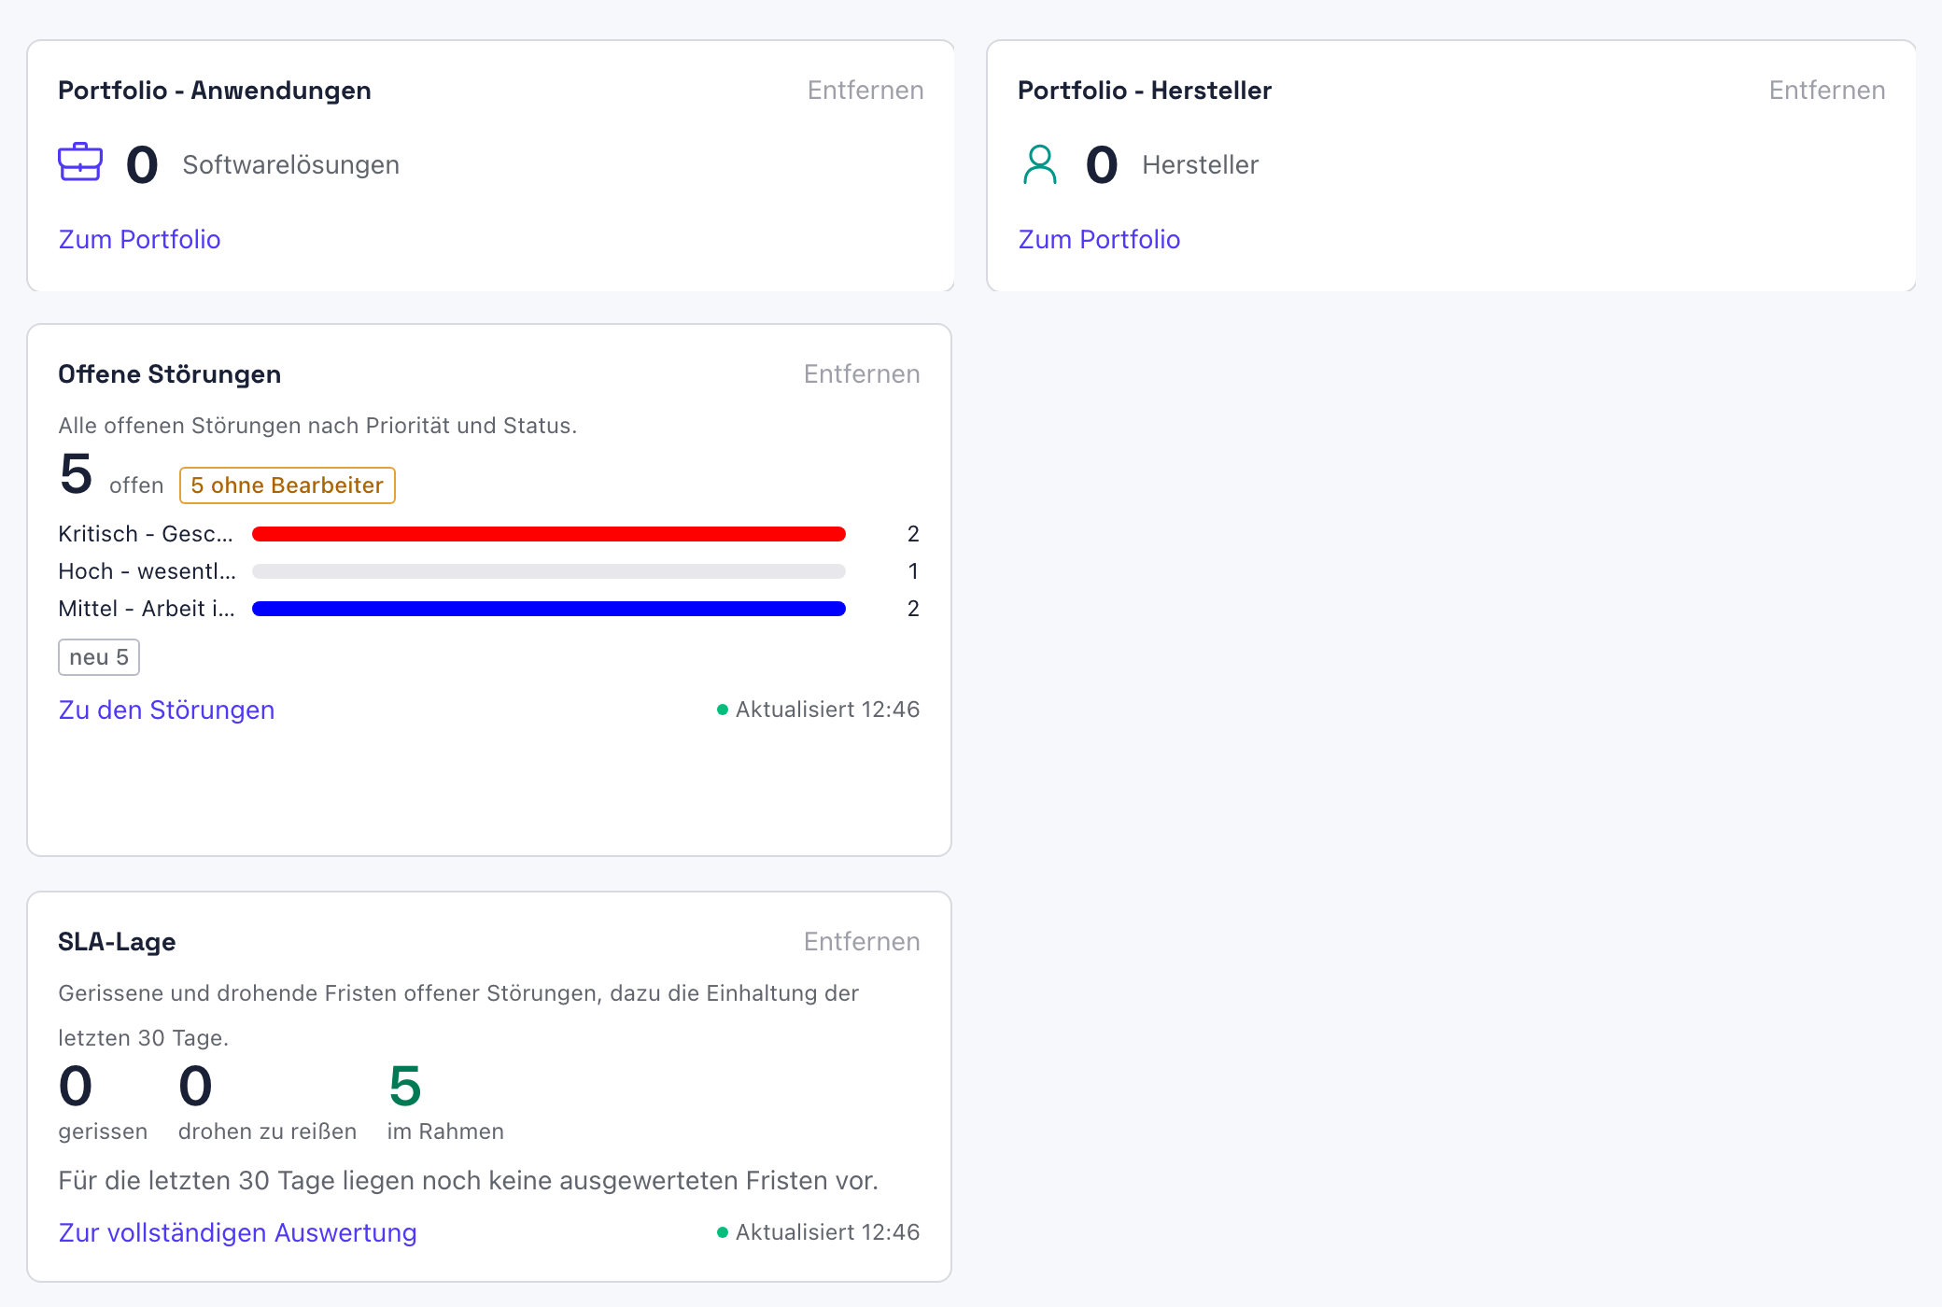Click the Offene Störungen title
The image size is (1942, 1307).
[x=170, y=373]
